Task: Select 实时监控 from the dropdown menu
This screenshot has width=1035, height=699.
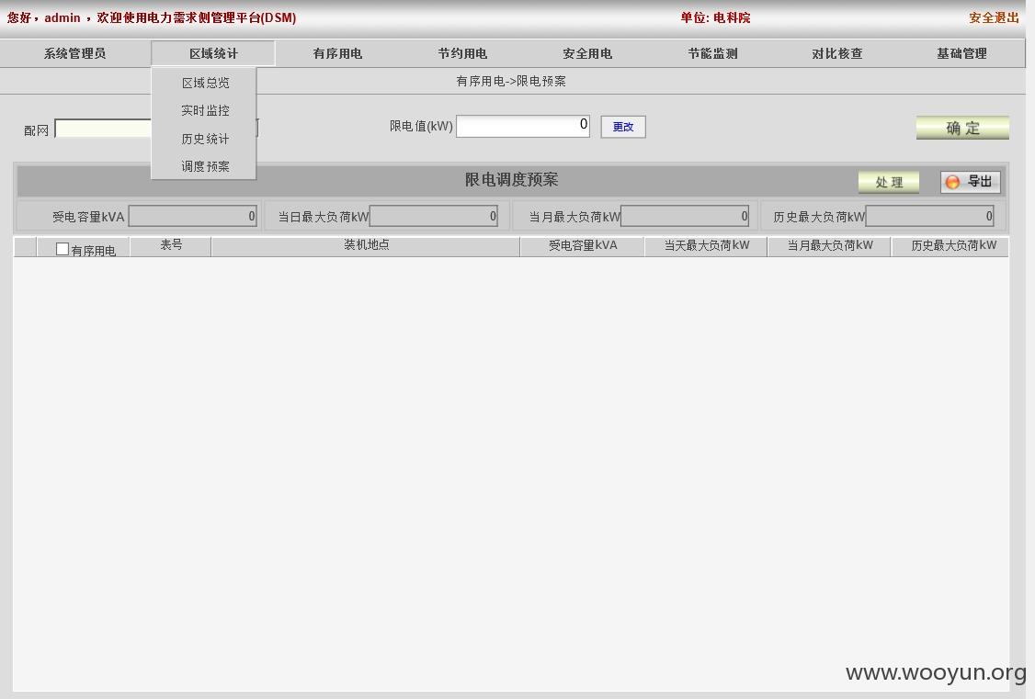Action: (205, 111)
